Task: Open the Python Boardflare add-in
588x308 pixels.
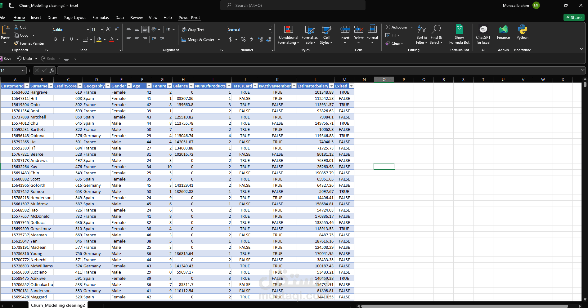Action: [x=523, y=32]
